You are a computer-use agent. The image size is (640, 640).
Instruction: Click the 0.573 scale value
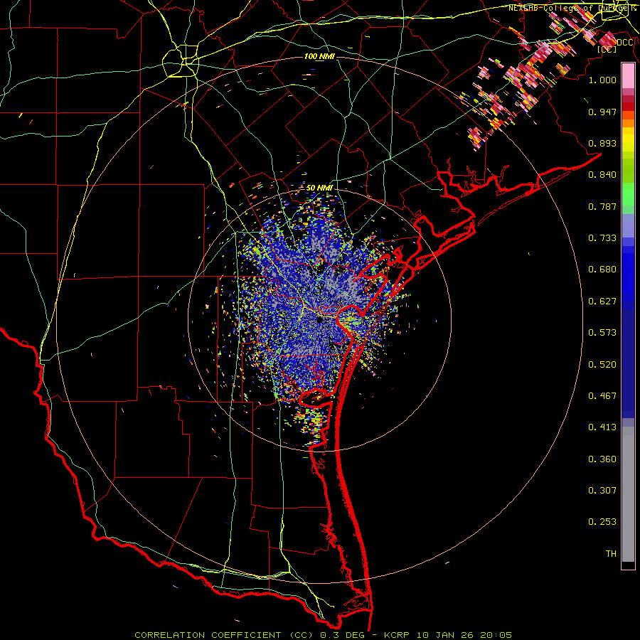(x=602, y=333)
